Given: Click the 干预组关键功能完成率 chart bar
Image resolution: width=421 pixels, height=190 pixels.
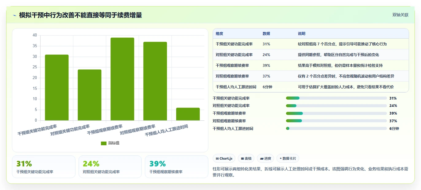Looking at the screenshot, I should click(57, 87).
